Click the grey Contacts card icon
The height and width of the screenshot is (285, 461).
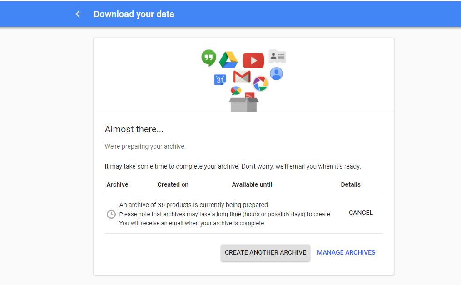277,57
